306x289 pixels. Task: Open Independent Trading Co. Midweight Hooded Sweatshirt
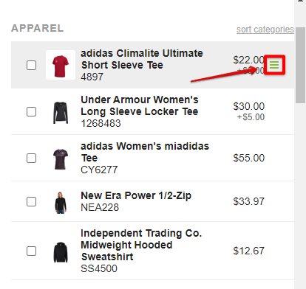pyautogui.click(x=141, y=245)
